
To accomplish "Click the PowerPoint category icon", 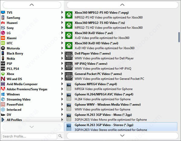I will click(3, 104).
